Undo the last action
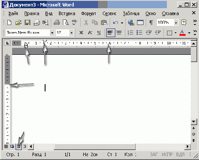The width and height of the screenshot is (199, 160). pyautogui.click(x=115, y=22)
